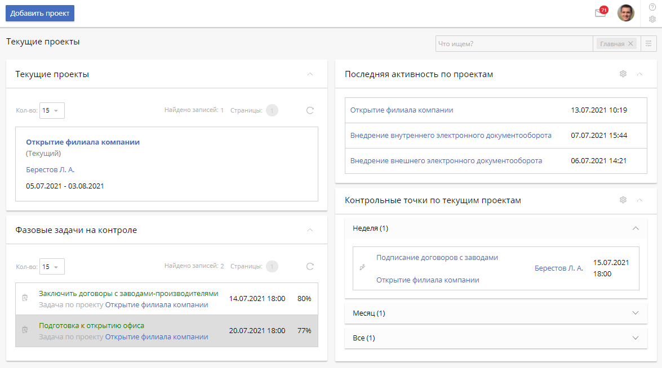
Task: Click the user profile avatar
Action: [625, 14]
